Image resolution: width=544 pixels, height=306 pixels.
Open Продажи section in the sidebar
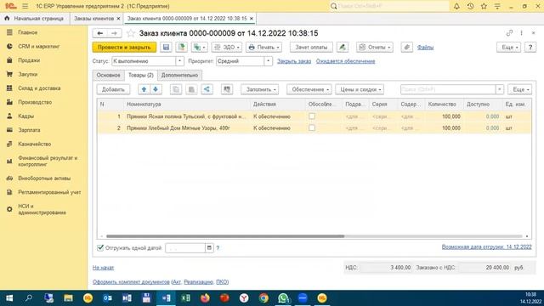(x=29, y=60)
